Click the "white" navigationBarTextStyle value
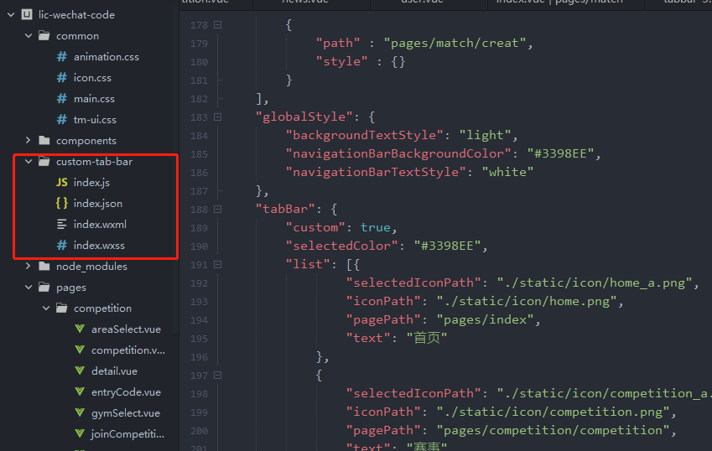 [x=507, y=172]
